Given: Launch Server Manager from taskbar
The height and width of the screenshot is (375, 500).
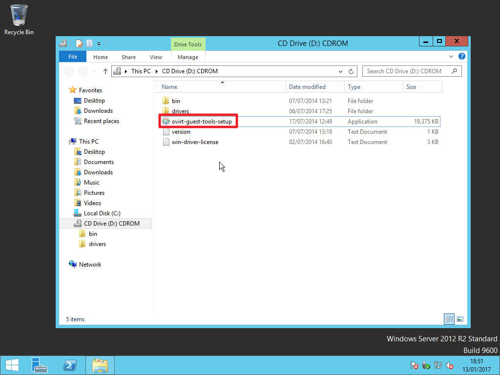Looking at the screenshot, I should click(40, 365).
